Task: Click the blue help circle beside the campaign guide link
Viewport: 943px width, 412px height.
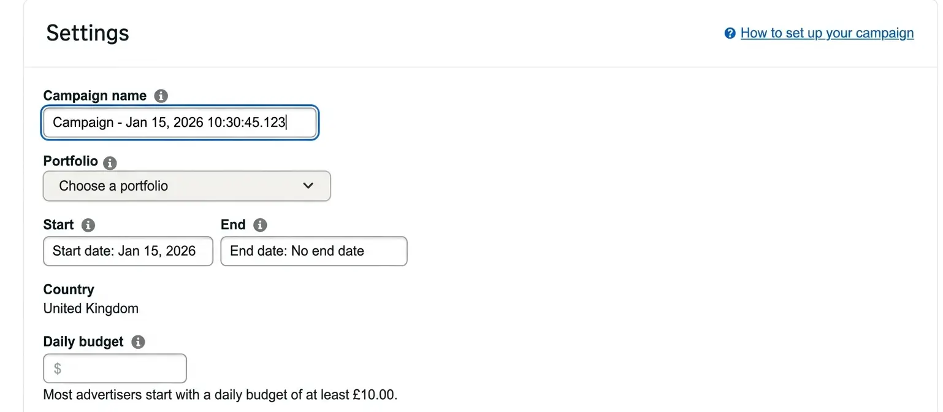Action: (x=729, y=33)
